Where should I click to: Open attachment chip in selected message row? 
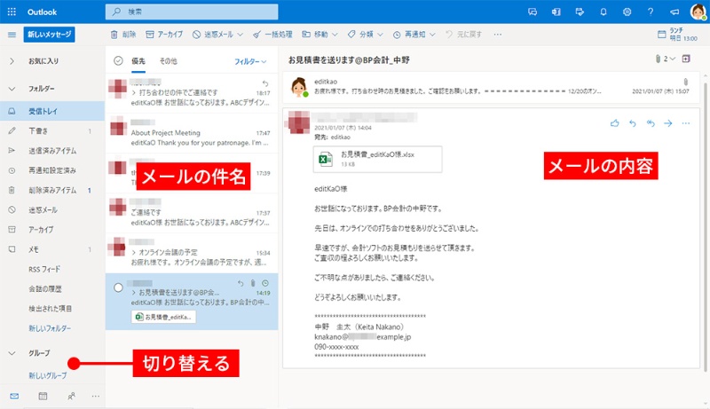pyautogui.click(x=163, y=317)
